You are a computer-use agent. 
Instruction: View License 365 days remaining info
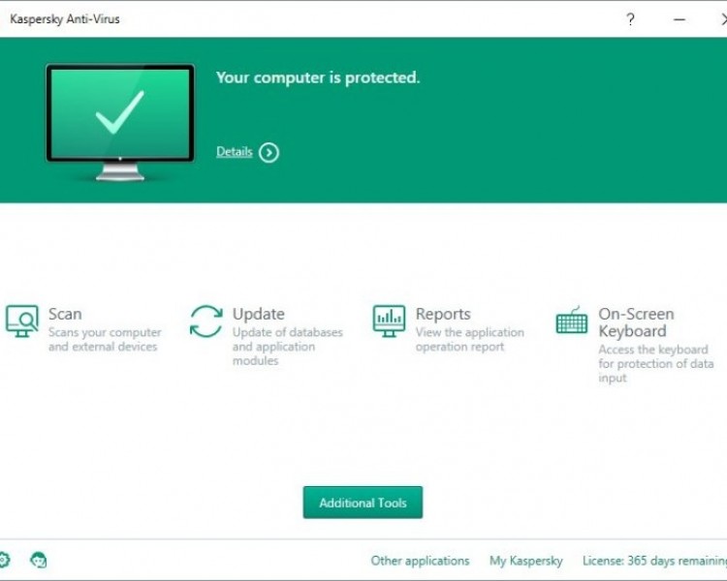tap(654, 561)
